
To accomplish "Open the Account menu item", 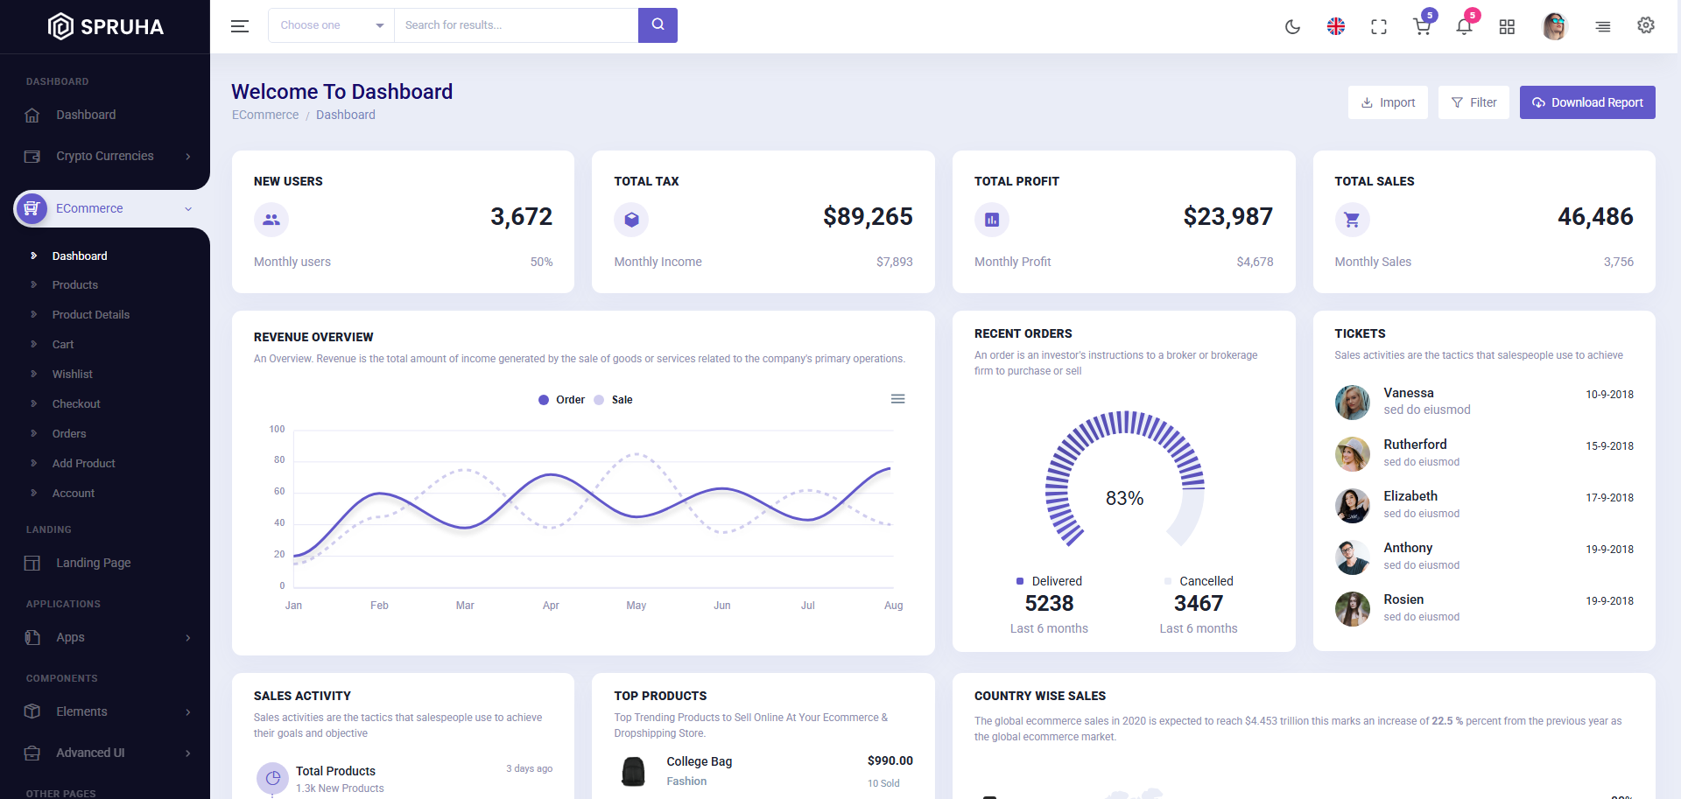I will [x=74, y=494].
